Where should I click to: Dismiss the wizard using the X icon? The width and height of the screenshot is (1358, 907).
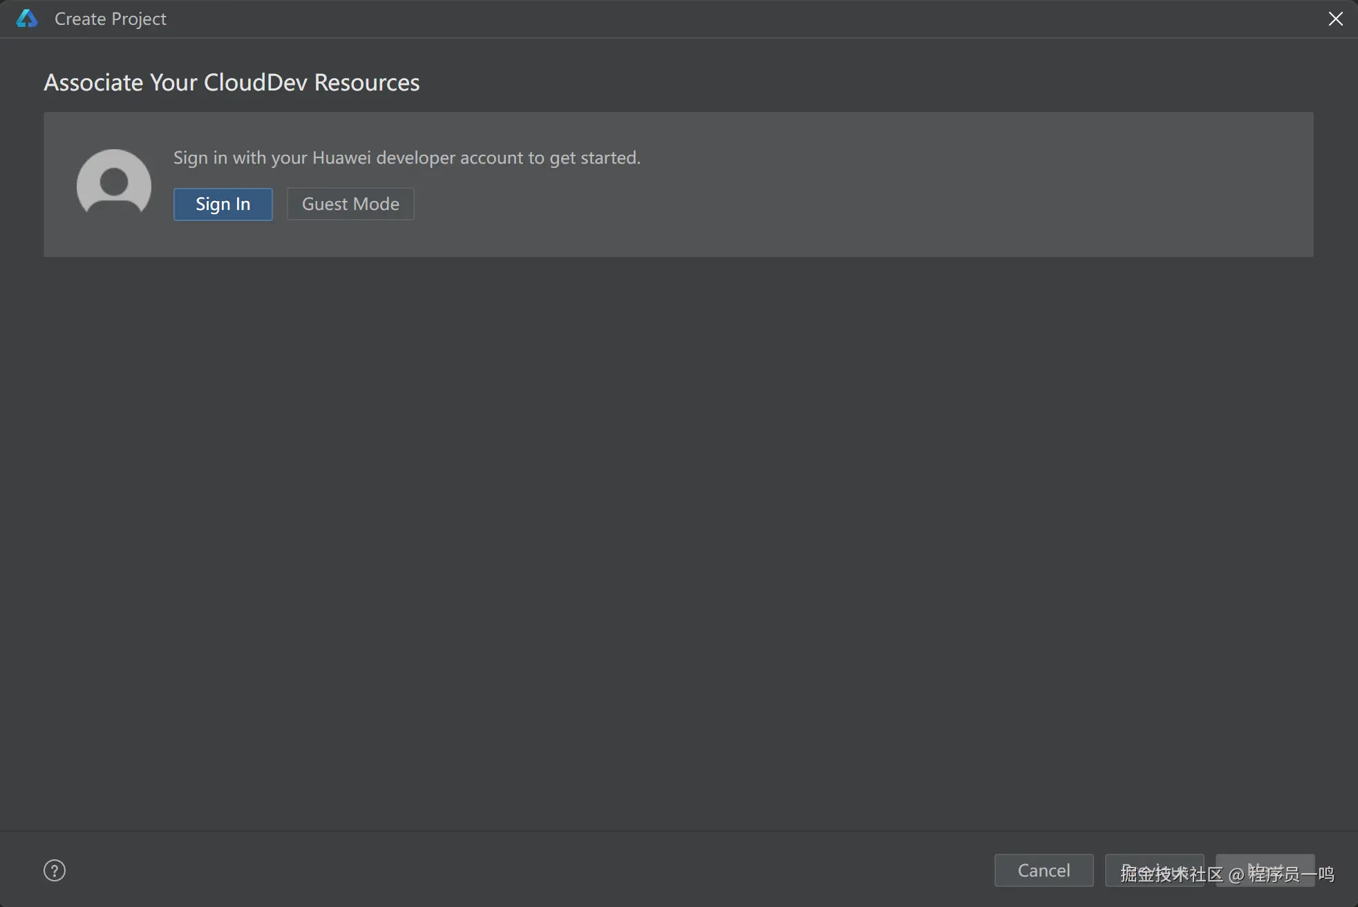point(1335,19)
